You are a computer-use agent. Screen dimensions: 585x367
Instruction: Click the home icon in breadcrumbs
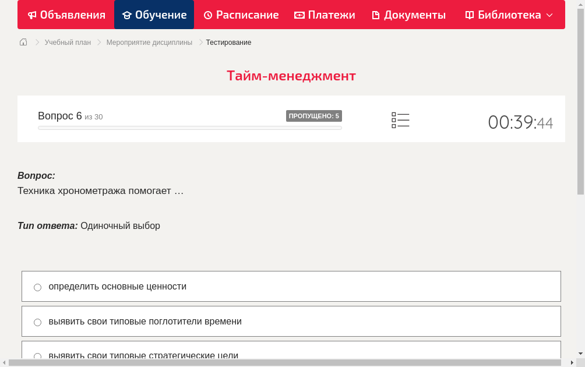click(23, 42)
